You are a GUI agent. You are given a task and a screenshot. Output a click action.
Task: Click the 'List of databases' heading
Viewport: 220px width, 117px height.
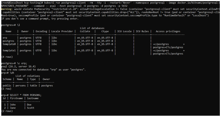pos(92,28)
